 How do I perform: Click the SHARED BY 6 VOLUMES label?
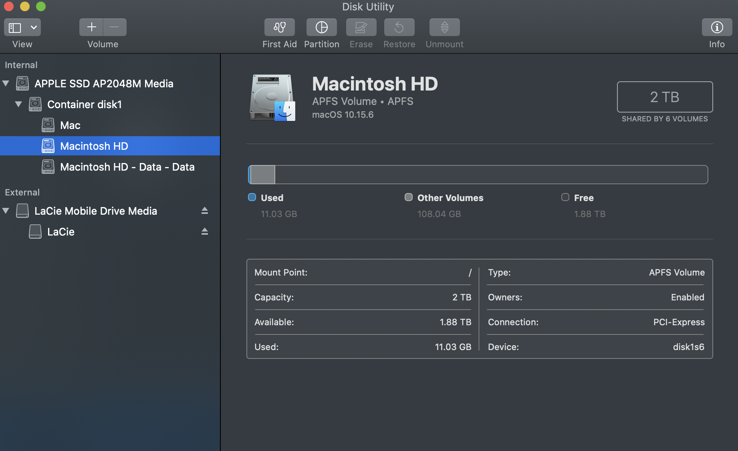pyautogui.click(x=665, y=119)
